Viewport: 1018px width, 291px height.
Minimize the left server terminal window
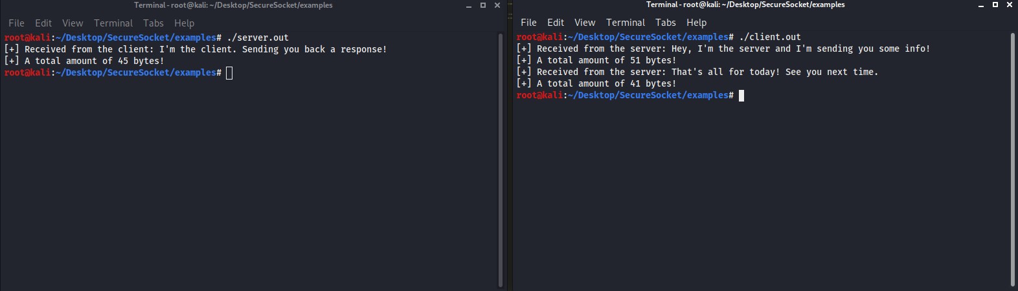469,6
